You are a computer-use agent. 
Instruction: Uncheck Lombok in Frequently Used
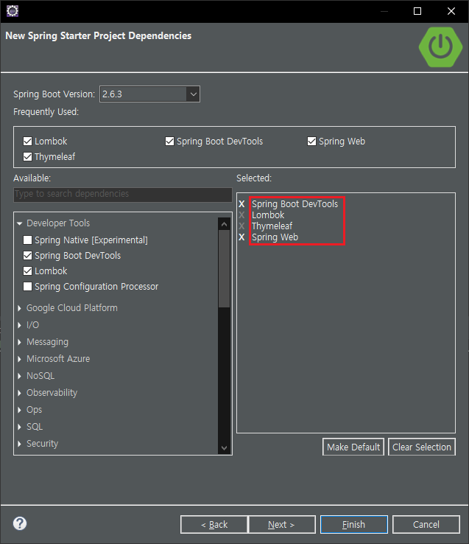27,142
